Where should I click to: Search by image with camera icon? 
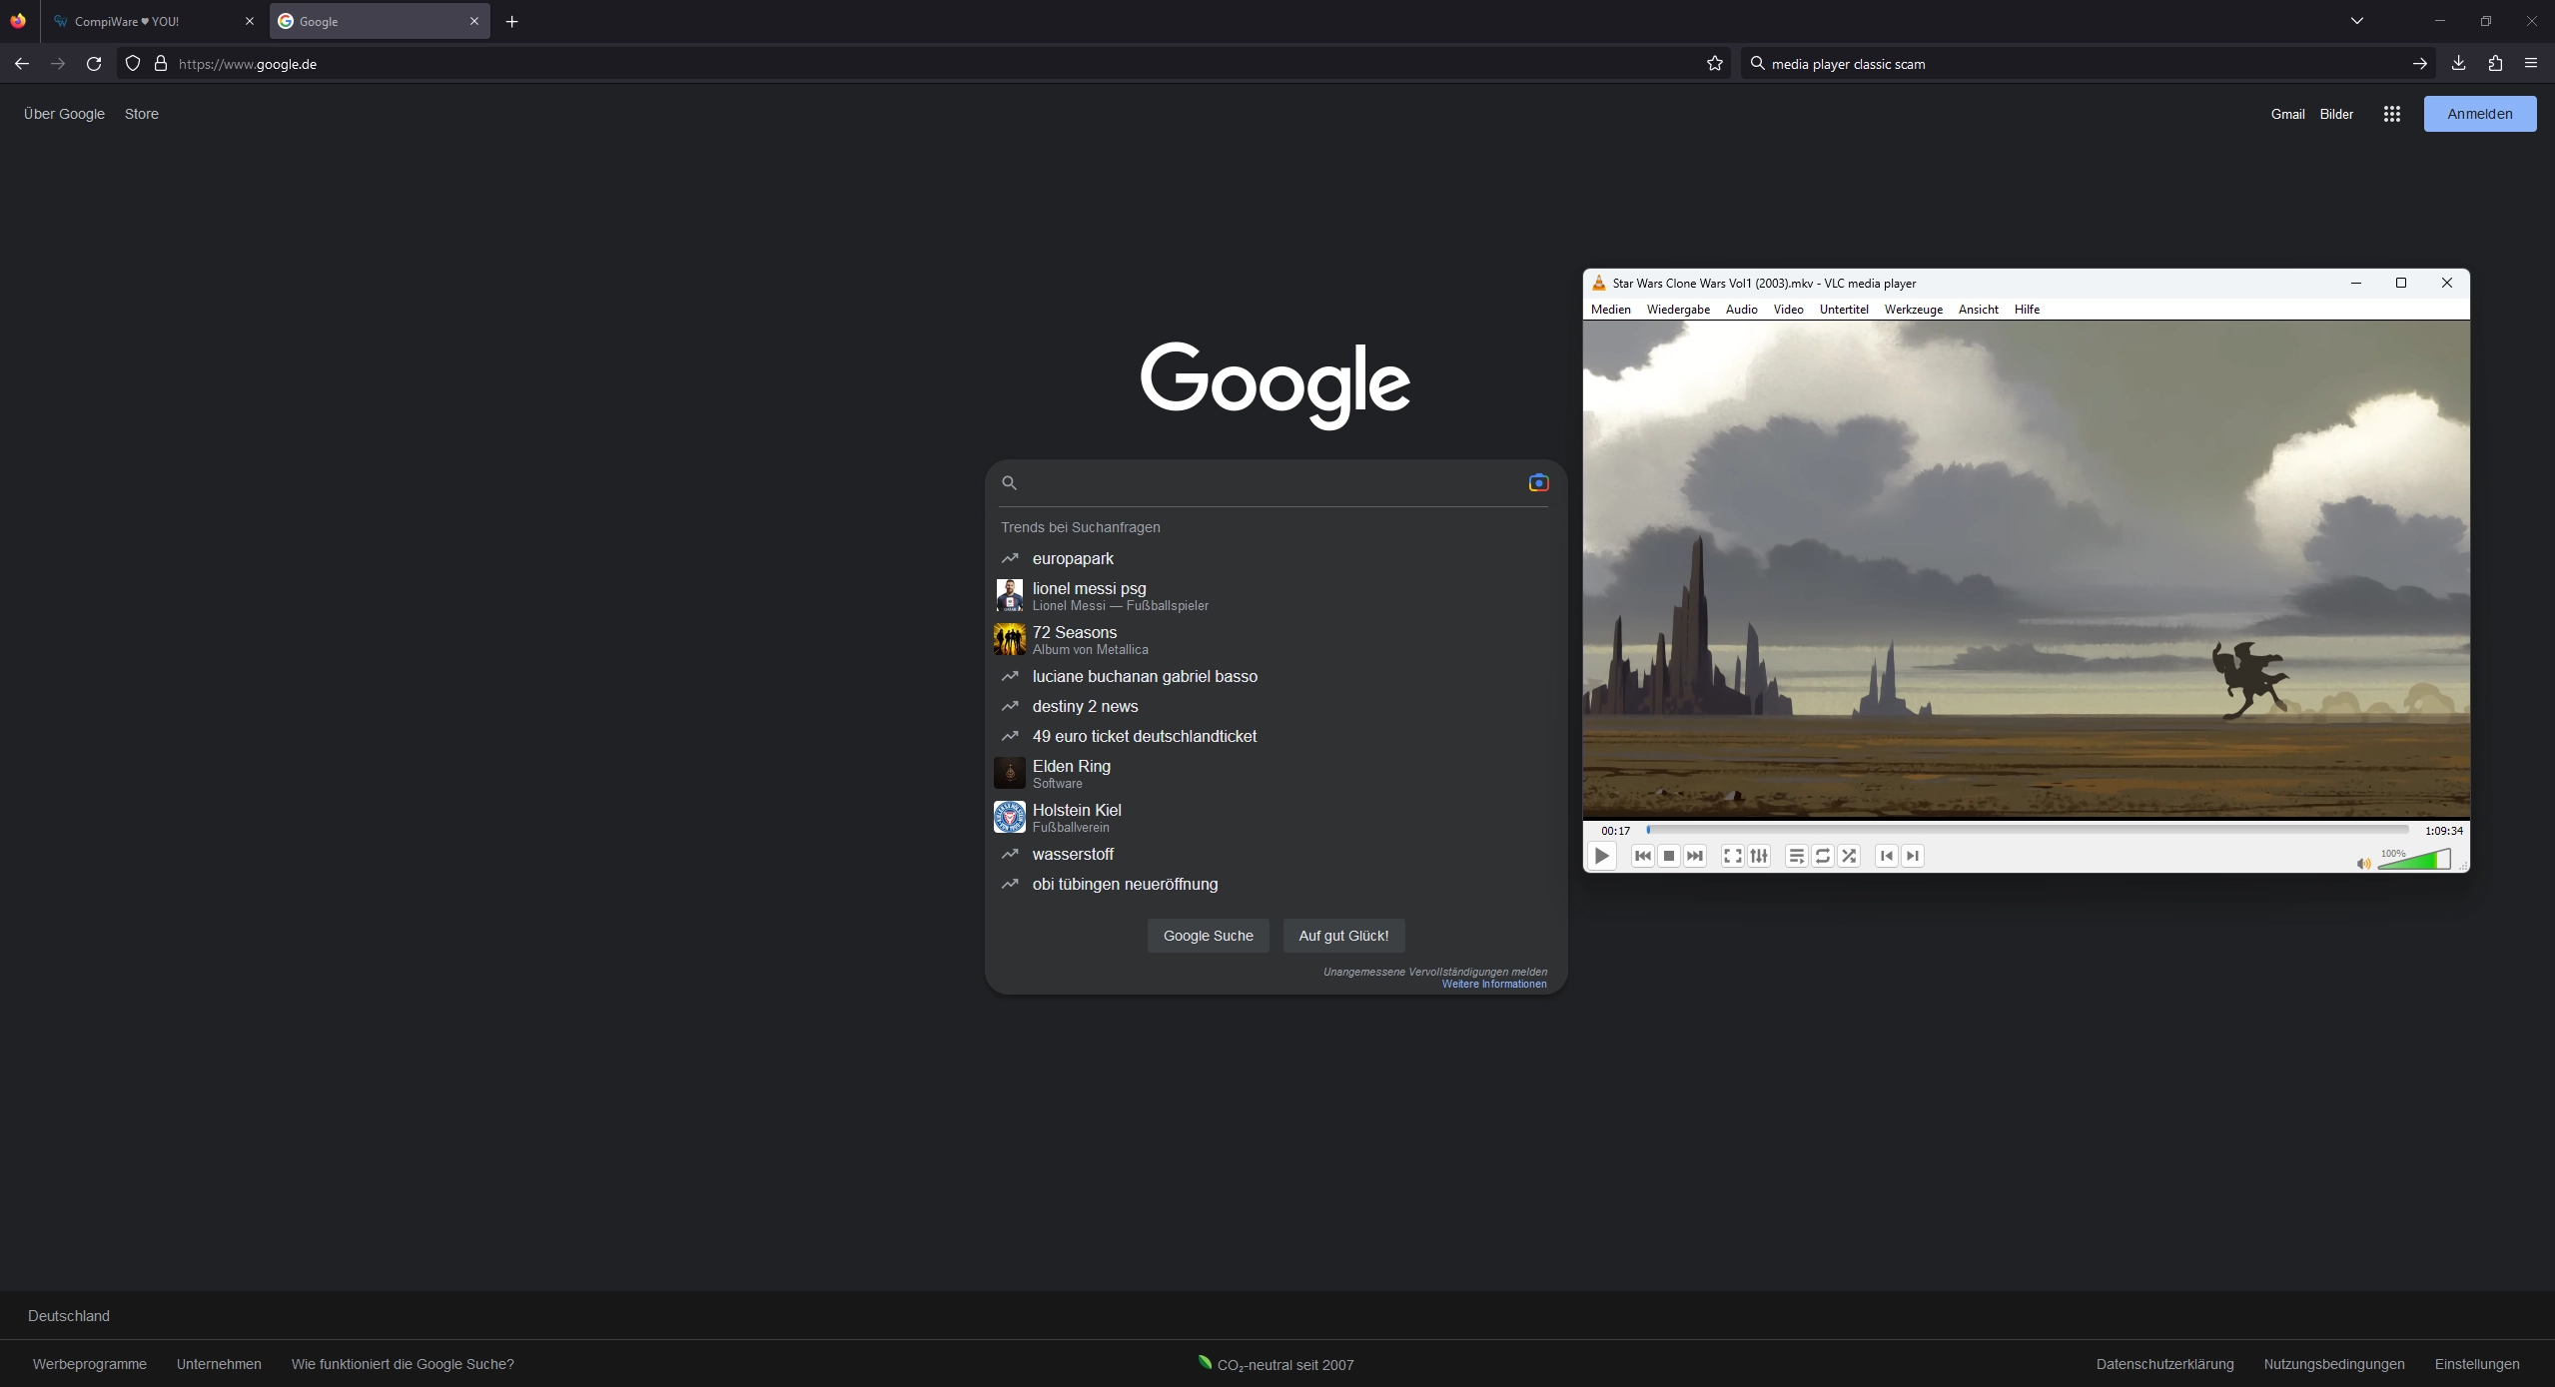point(1538,483)
